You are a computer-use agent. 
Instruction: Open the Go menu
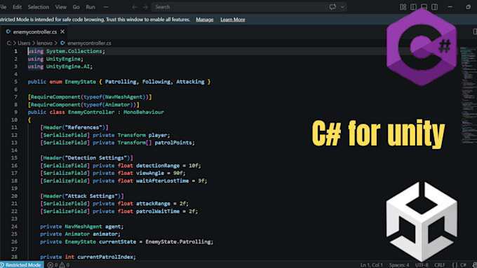(76, 7)
